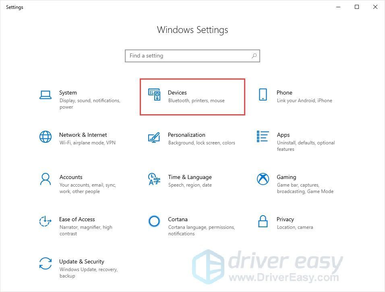Screen dimensions: 385x292
Task: Open Phone settings title
Action: click(284, 93)
